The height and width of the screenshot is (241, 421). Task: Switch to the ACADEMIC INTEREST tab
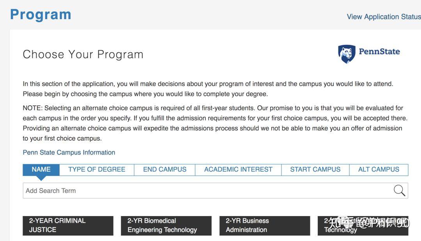point(238,169)
